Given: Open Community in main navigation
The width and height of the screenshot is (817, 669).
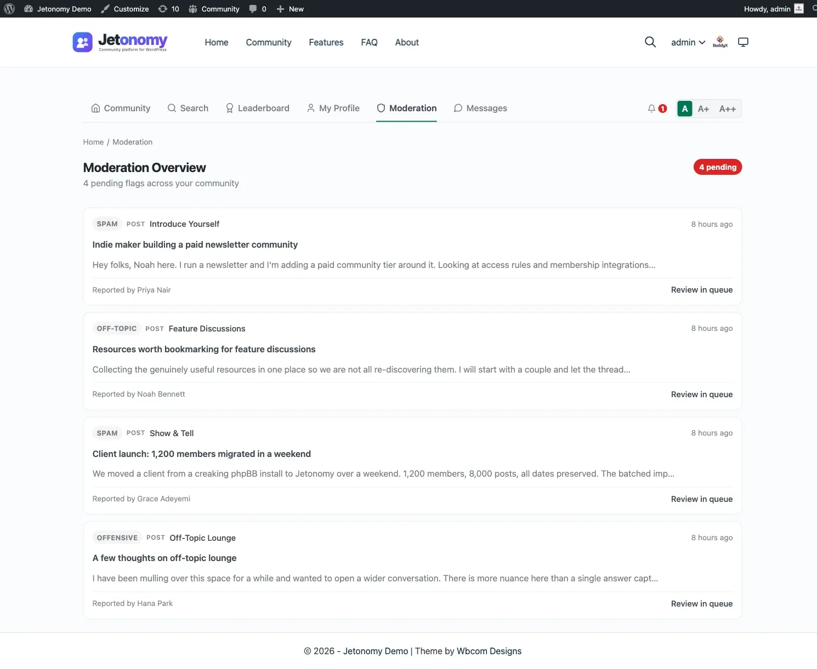Looking at the screenshot, I should [269, 42].
